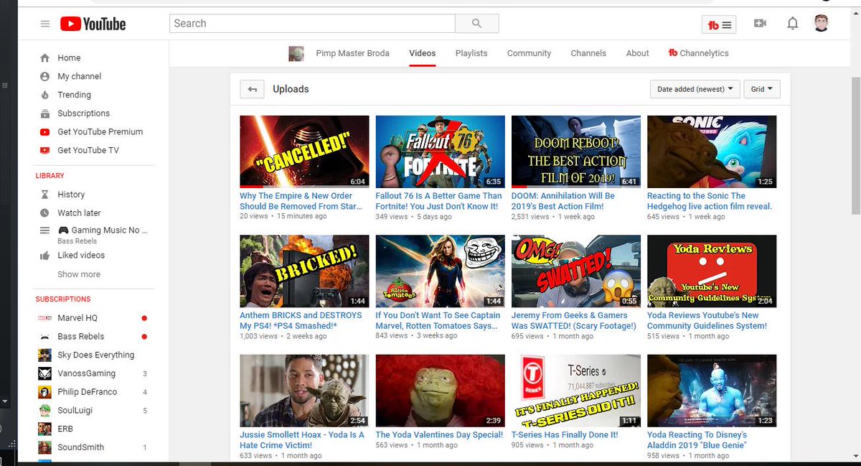Click the Watch later clock icon

click(44, 213)
